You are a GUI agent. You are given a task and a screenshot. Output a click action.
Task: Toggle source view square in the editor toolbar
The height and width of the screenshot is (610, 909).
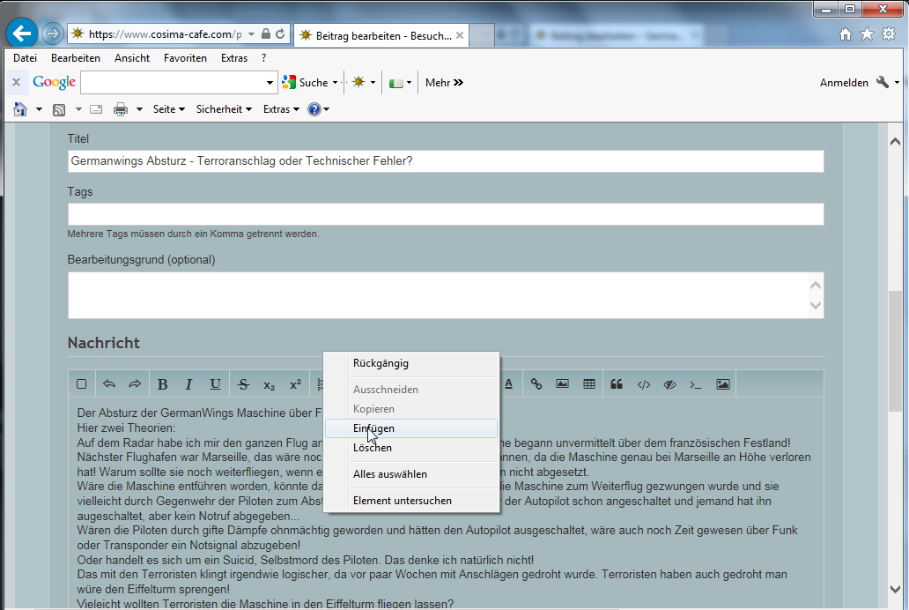pos(82,384)
